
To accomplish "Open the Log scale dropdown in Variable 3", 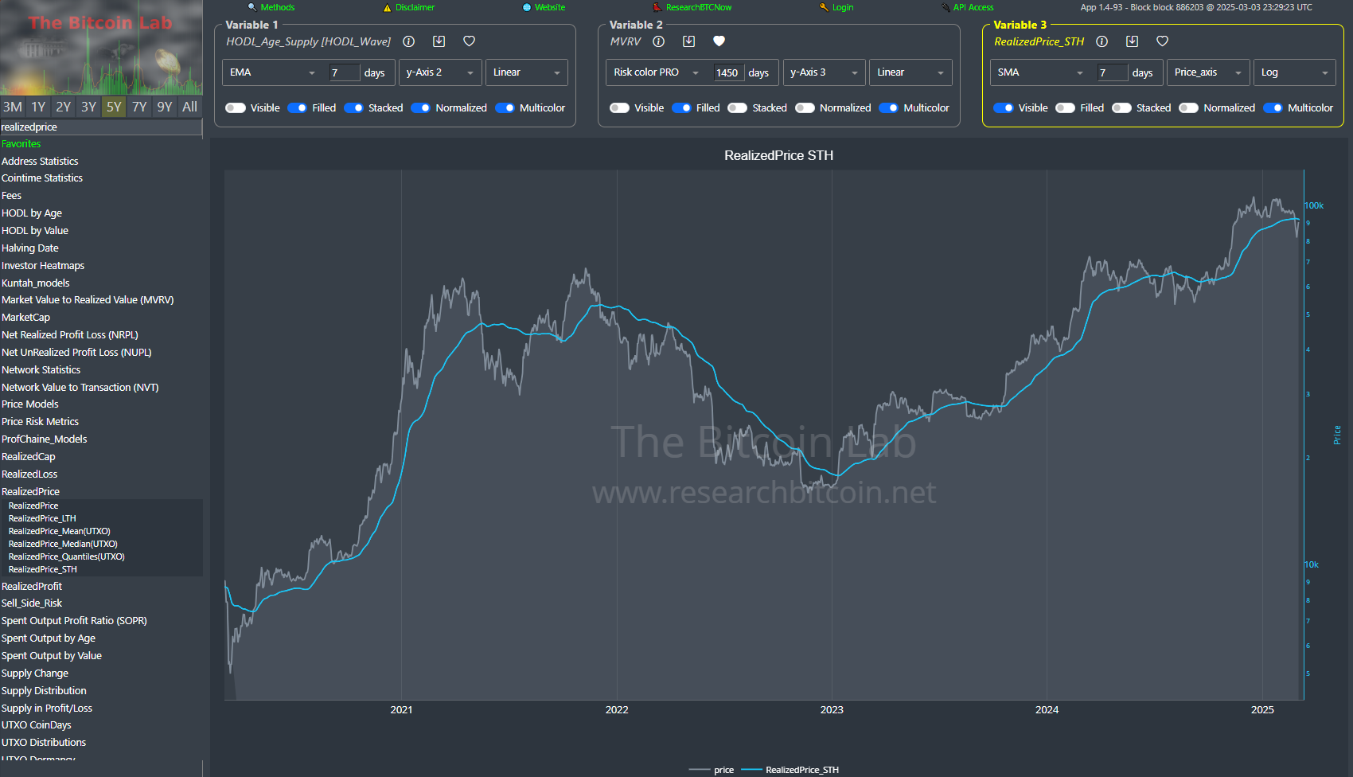I will click(x=1294, y=72).
